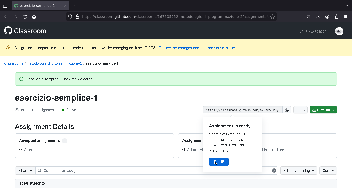The width and height of the screenshot is (352, 192).
Task: Open the browser downloads panel
Action: (x=318, y=17)
